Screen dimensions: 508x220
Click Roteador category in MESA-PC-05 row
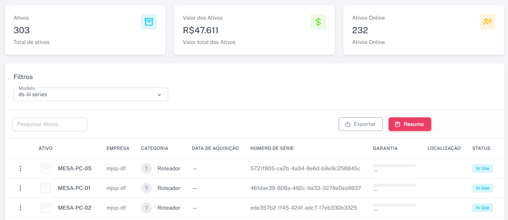tap(169, 168)
